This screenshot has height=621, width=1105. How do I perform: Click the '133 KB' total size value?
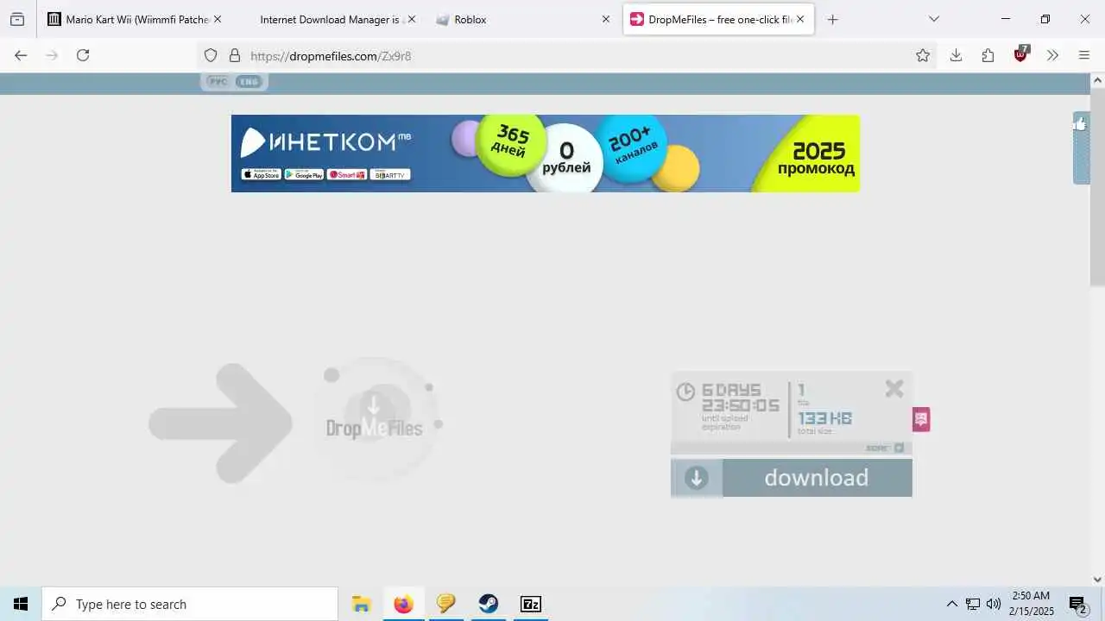click(824, 418)
